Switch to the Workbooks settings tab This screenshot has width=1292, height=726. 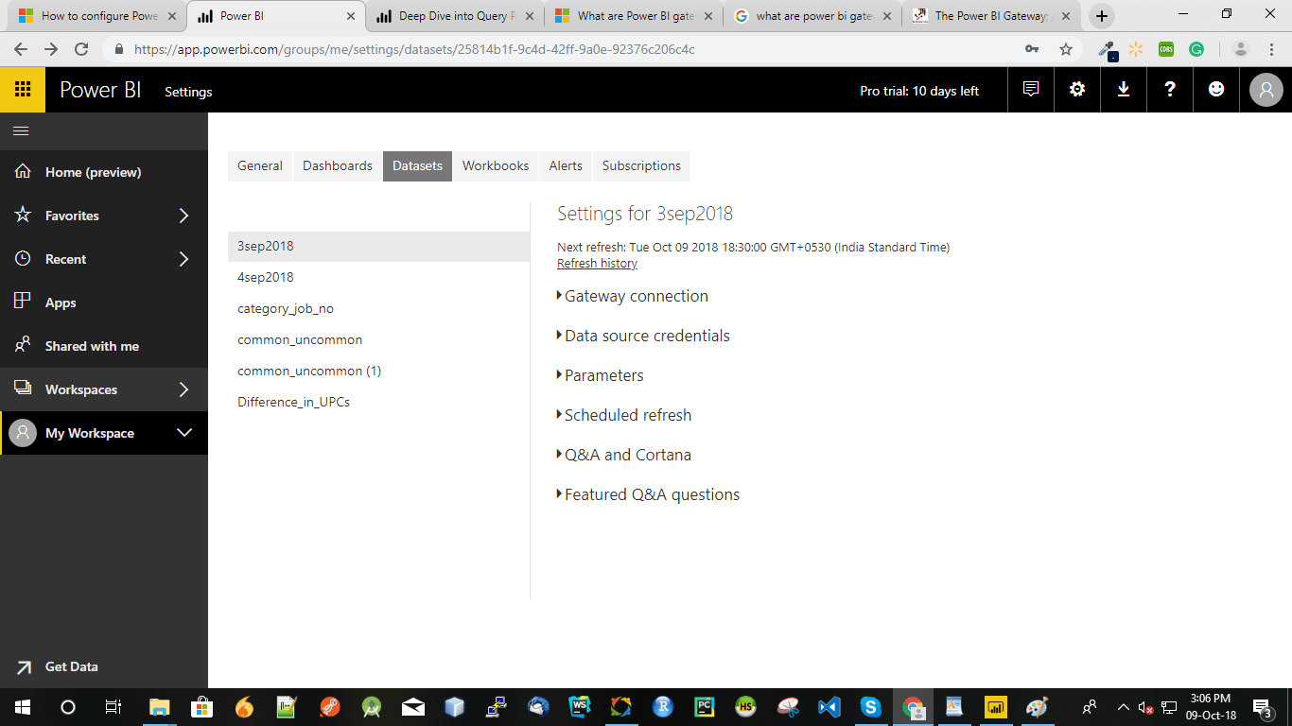click(496, 165)
